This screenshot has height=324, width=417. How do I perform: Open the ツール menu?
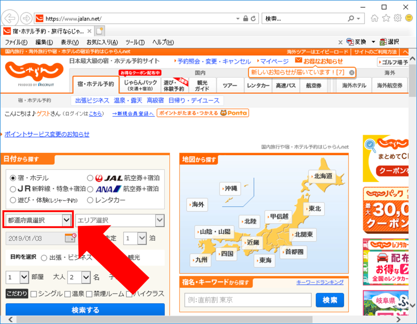tap(135, 42)
